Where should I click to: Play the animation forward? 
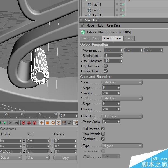(5, 123)
